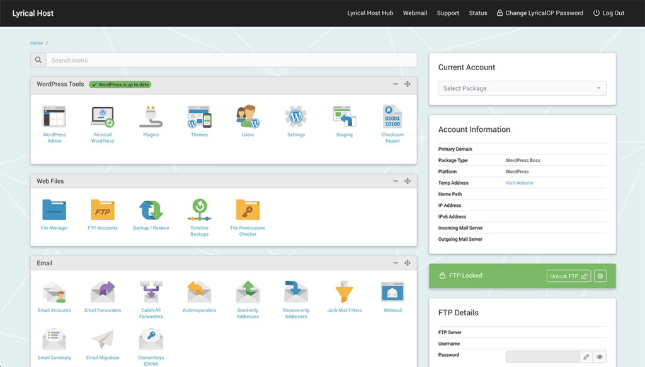
Task: Open Lyrical Host Hub in top navigation
Action: pos(370,13)
